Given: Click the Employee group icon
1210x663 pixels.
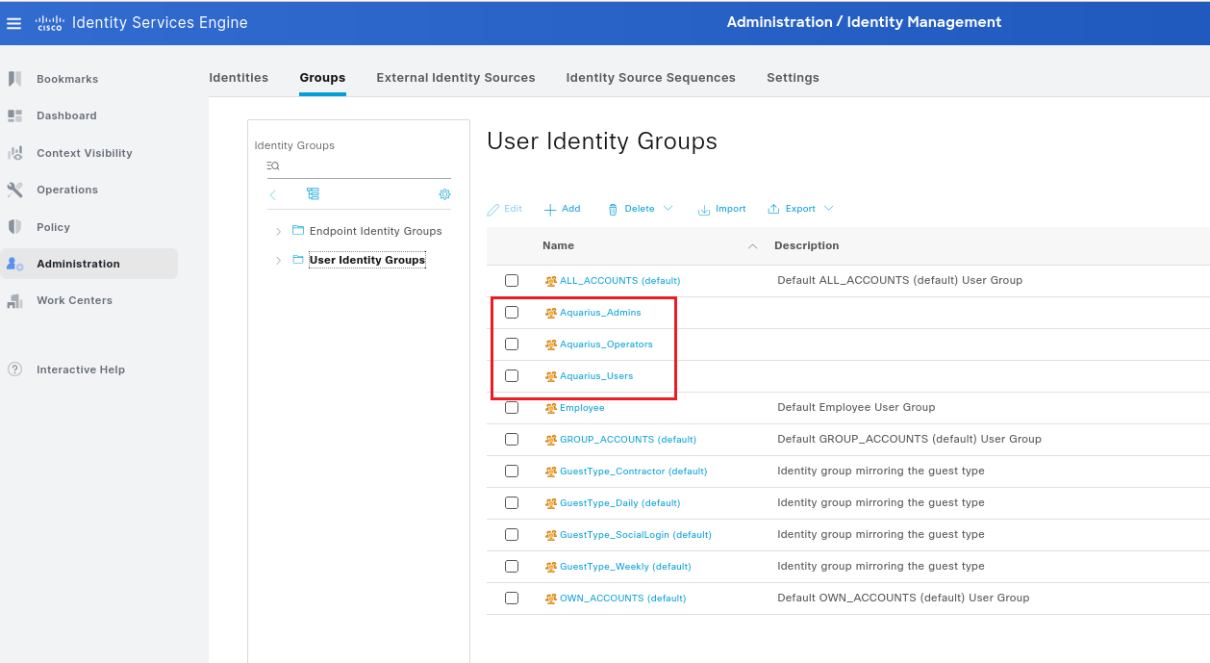Looking at the screenshot, I should pyautogui.click(x=551, y=408).
